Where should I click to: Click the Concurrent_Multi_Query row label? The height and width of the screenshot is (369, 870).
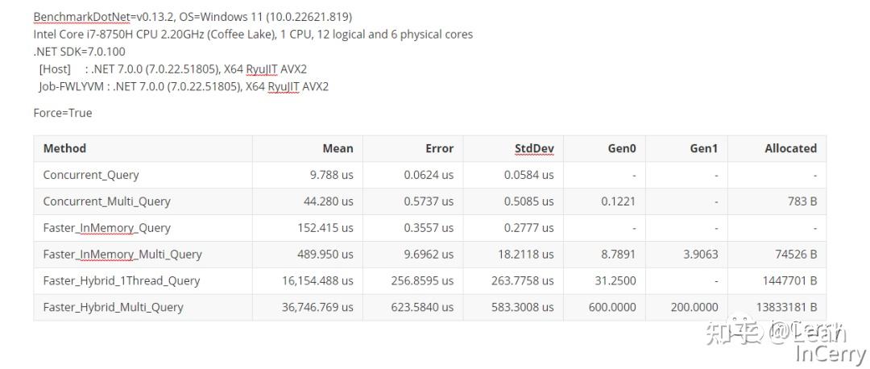(x=107, y=201)
